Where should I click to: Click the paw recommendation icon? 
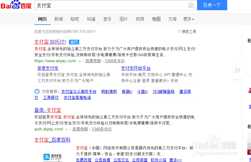click(x=37, y=91)
